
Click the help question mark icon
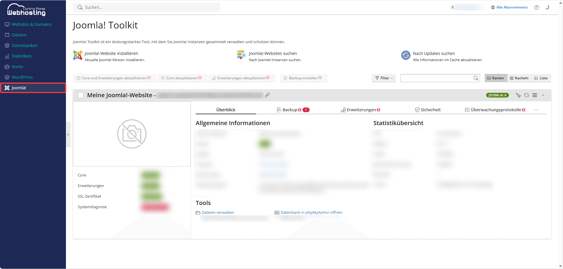click(x=537, y=7)
